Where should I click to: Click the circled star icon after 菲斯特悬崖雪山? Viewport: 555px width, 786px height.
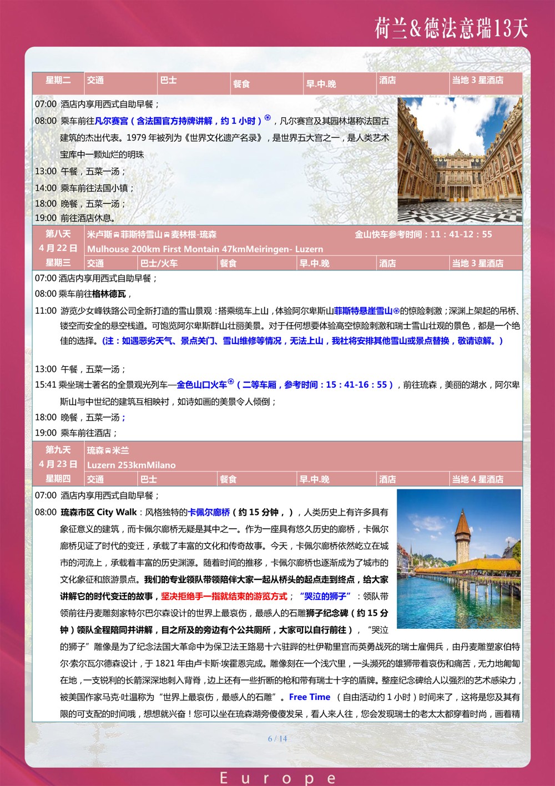[396, 311]
